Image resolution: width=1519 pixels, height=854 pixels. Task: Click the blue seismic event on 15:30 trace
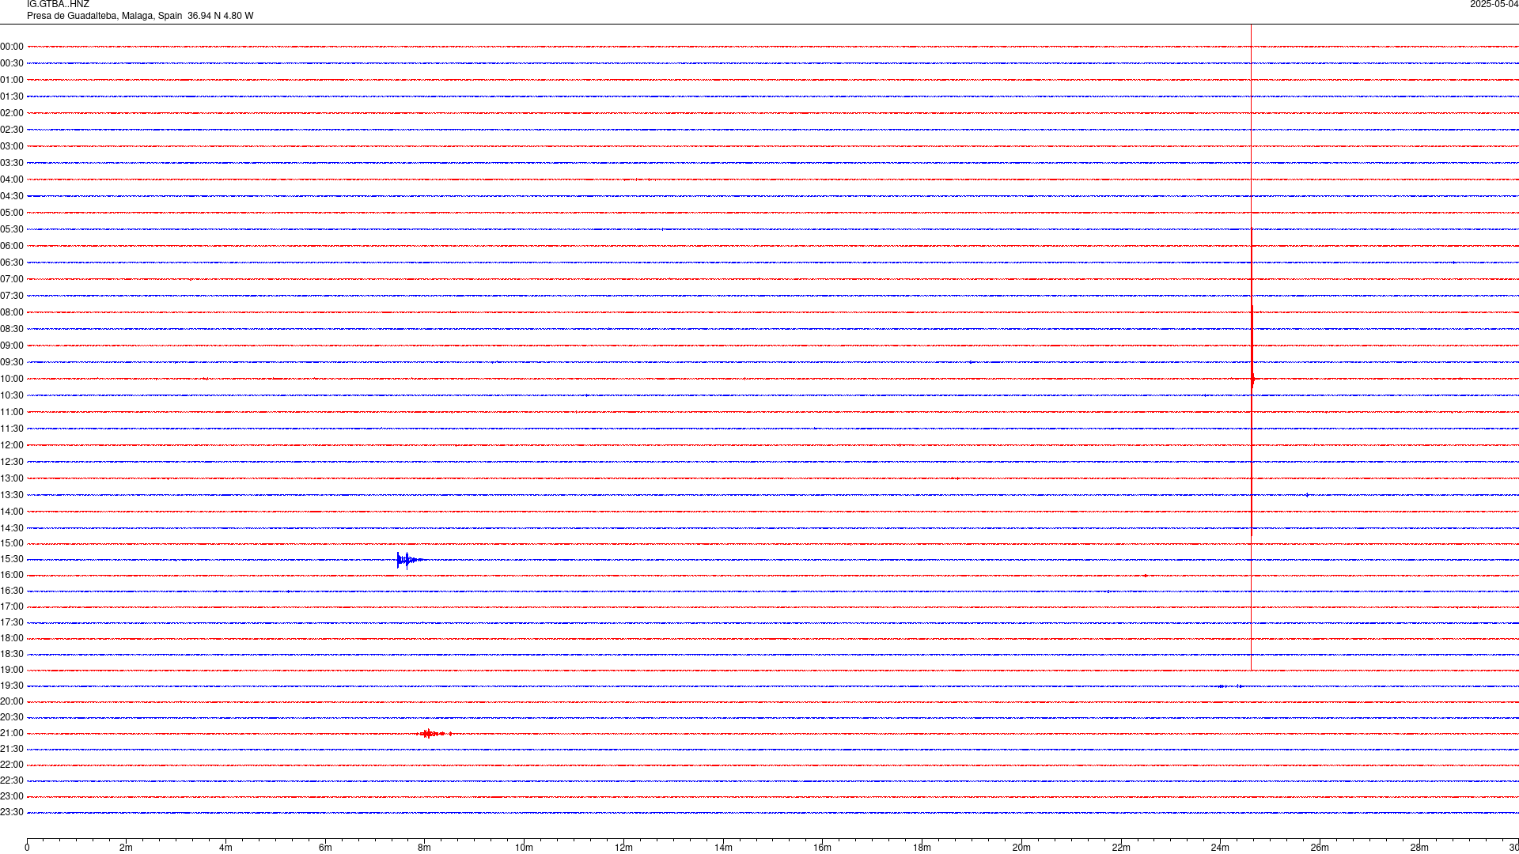tap(408, 560)
